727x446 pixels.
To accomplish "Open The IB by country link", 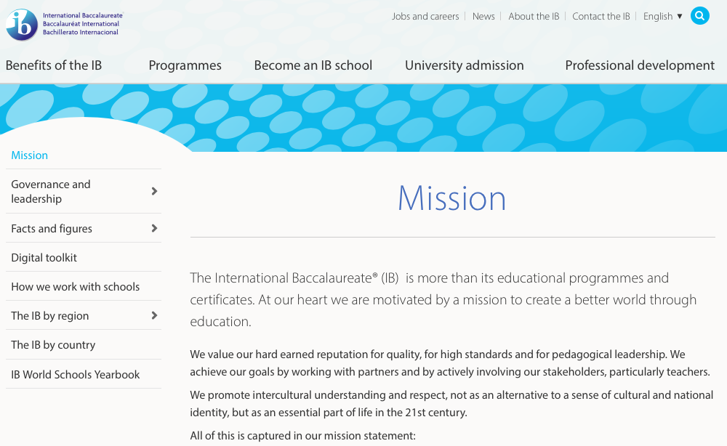I will click(53, 344).
